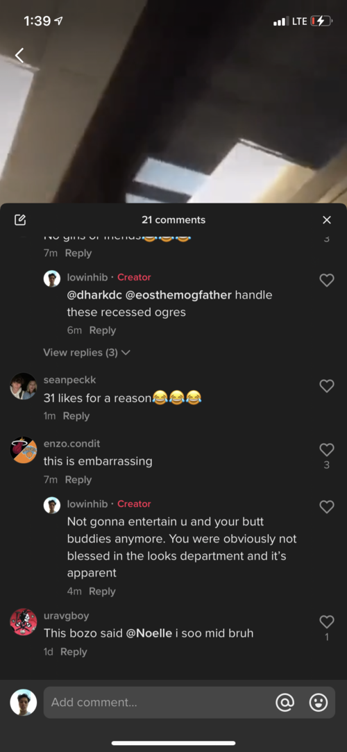347x752 pixels.
Task: Open the @eosthemogfather mention link
Action: (178, 295)
